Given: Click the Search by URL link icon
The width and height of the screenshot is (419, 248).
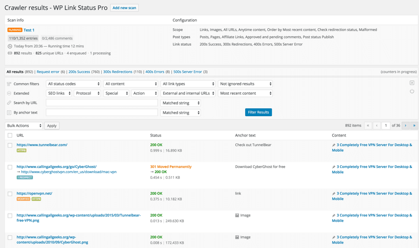Looking at the screenshot, I should click(9, 103).
